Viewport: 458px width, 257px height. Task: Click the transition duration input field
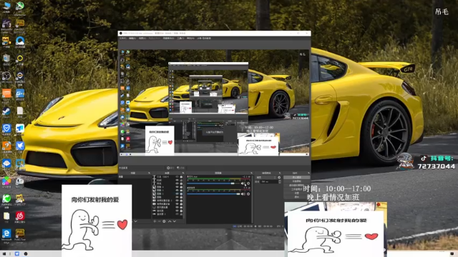(x=269, y=181)
